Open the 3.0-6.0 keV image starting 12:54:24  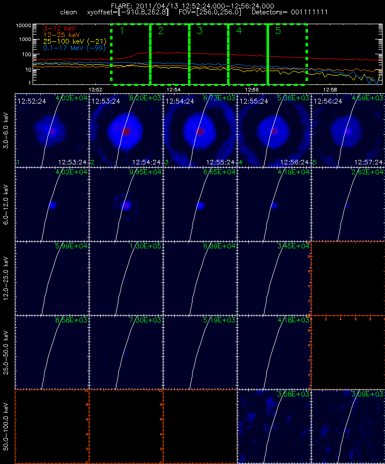click(x=200, y=130)
